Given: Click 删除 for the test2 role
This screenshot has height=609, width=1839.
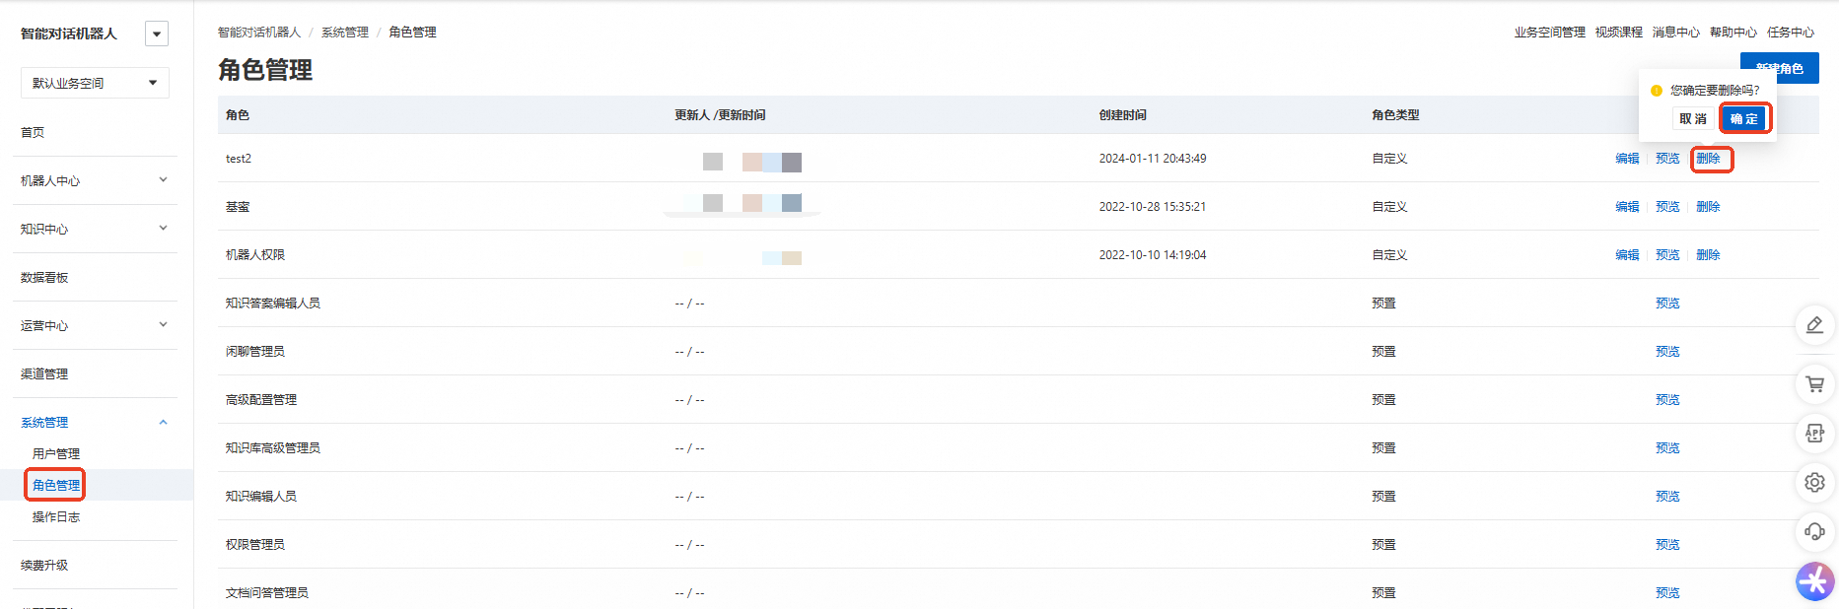Looking at the screenshot, I should click(1708, 159).
